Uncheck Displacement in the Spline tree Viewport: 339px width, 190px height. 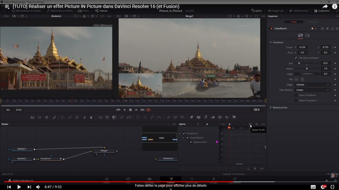191,142
